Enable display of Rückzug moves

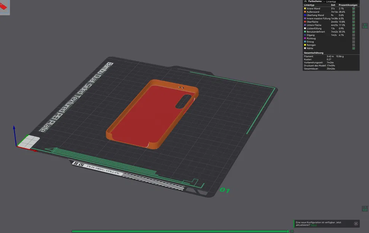point(353,38)
